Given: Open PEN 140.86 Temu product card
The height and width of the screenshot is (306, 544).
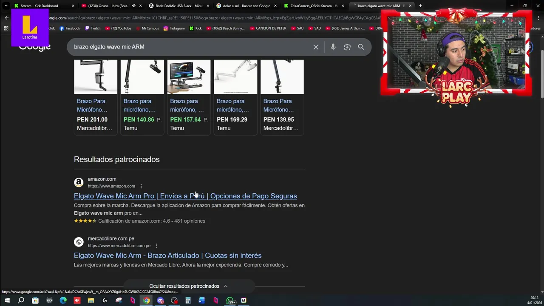Looking at the screenshot, I should 142,97.
